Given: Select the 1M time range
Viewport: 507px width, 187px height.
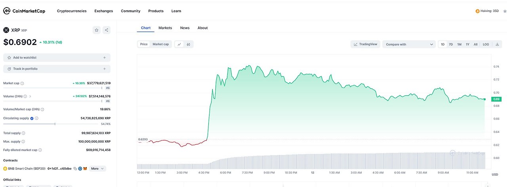Looking at the screenshot, I should 459,44.
